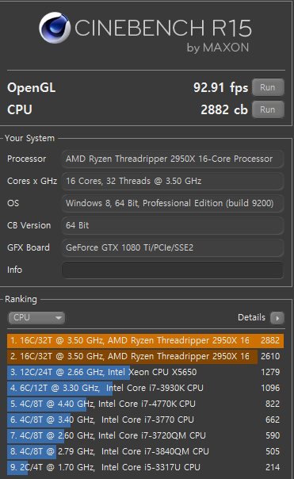This screenshot has width=294, height=479.
Task: Click the CB Version 64 Bit field
Action: pyautogui.click(x=173, y=226)
